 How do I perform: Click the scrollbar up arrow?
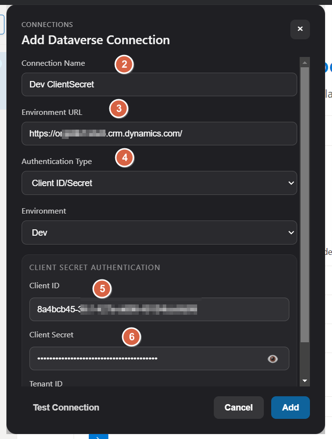click(x=304, y=61)
